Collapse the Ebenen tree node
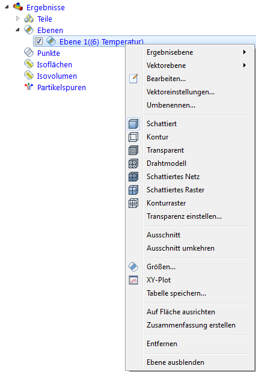256x372 pixels. click(18, 30)
